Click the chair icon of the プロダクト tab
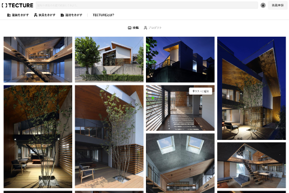The width and height of the screenshot is (289, 193). [145, 28]
